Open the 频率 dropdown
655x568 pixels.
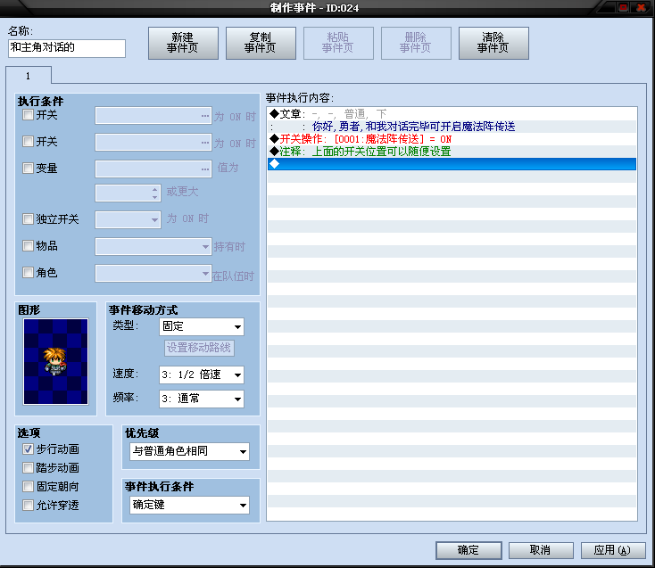click(x=202, y=399)
